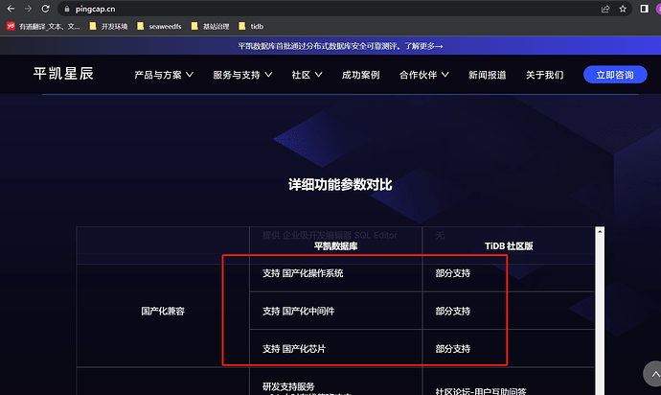Open the seaweedfs bookmark folder
Image resolution: width=661 pixels, height=395 pixels.
159,26
